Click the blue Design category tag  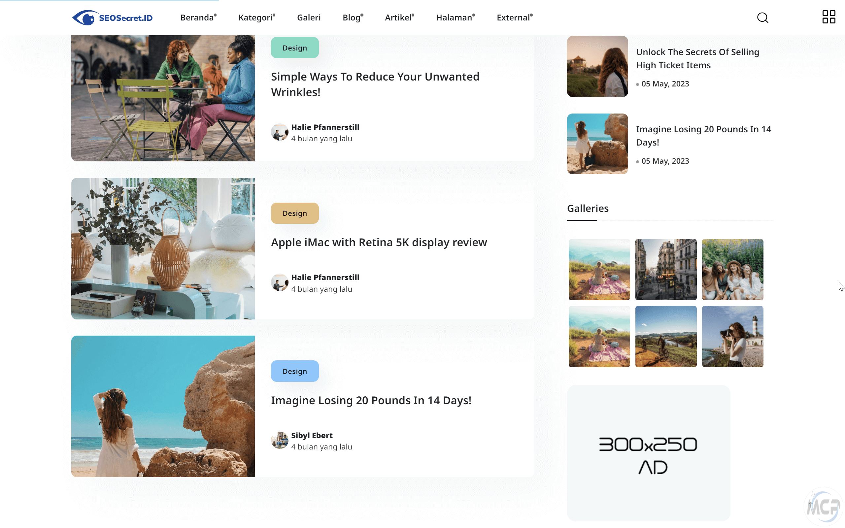click(x=295, y=371)
